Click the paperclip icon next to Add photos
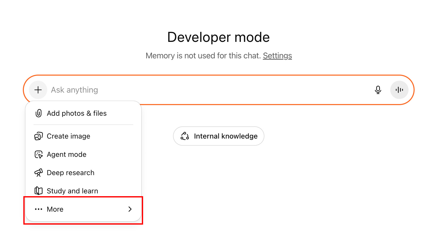Viewport: 442px width, 235px height. pyautogui.click(x=38, y=113)
